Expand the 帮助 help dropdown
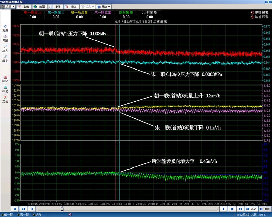 pos(103,7)
